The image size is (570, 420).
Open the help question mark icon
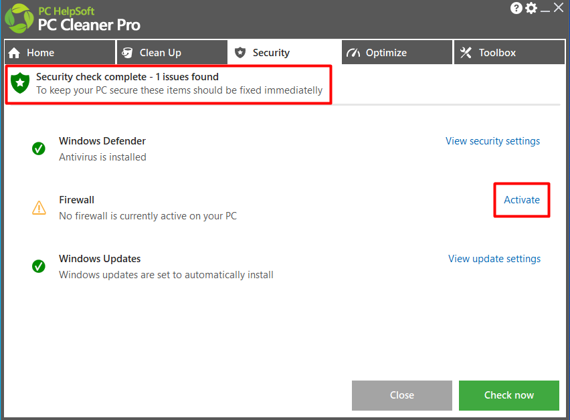516,8
